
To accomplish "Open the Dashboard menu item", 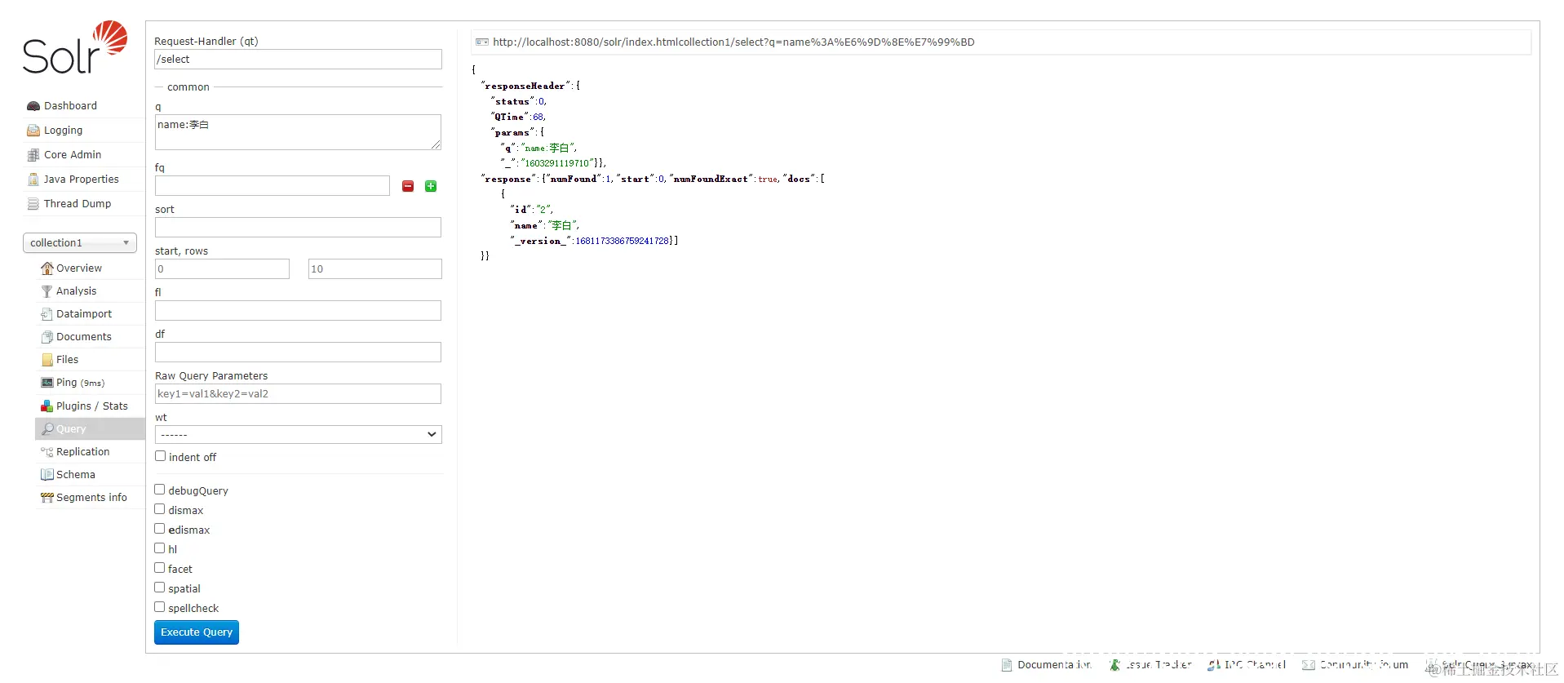I will (x=70, y=106).
